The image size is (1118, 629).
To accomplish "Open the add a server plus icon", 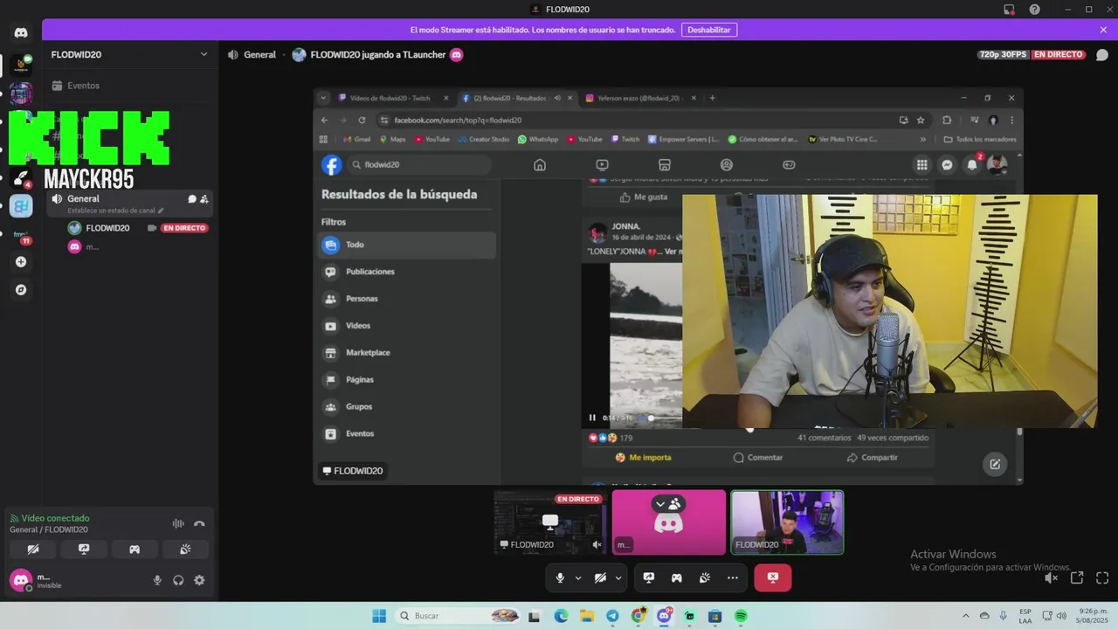I will pos(21,261).
